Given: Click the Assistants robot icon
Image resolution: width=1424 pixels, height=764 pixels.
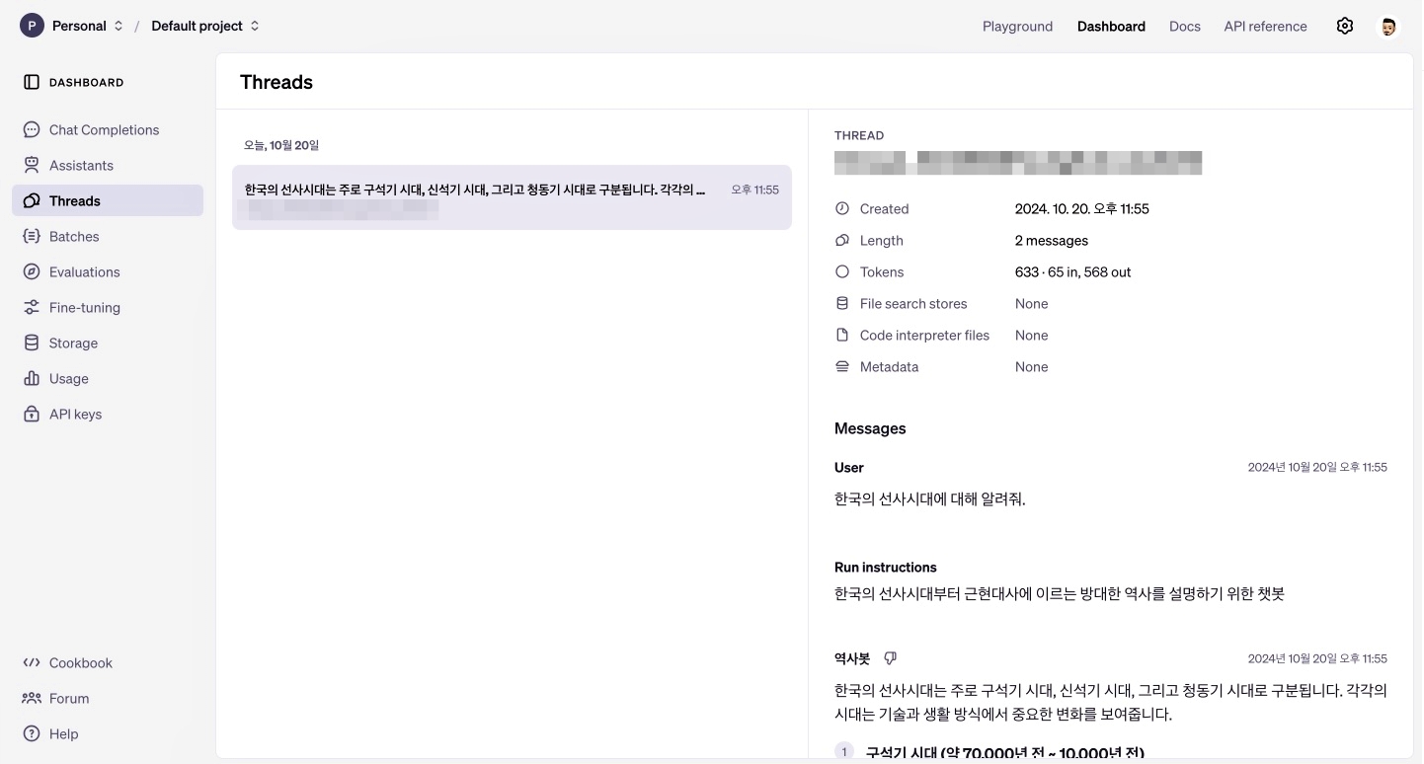Looking at the screenshot, I should pyautogui.click(x=32, y=165).
